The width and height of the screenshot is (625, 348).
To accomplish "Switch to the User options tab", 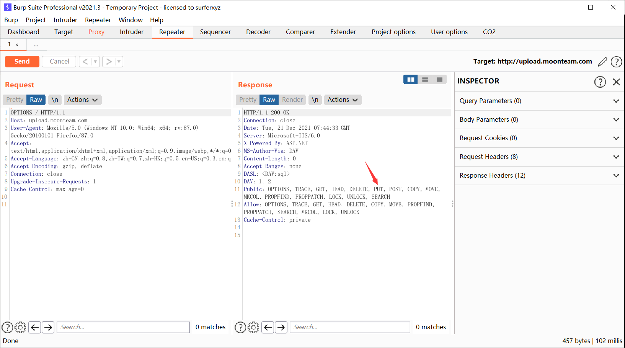I will click(449, 32).
